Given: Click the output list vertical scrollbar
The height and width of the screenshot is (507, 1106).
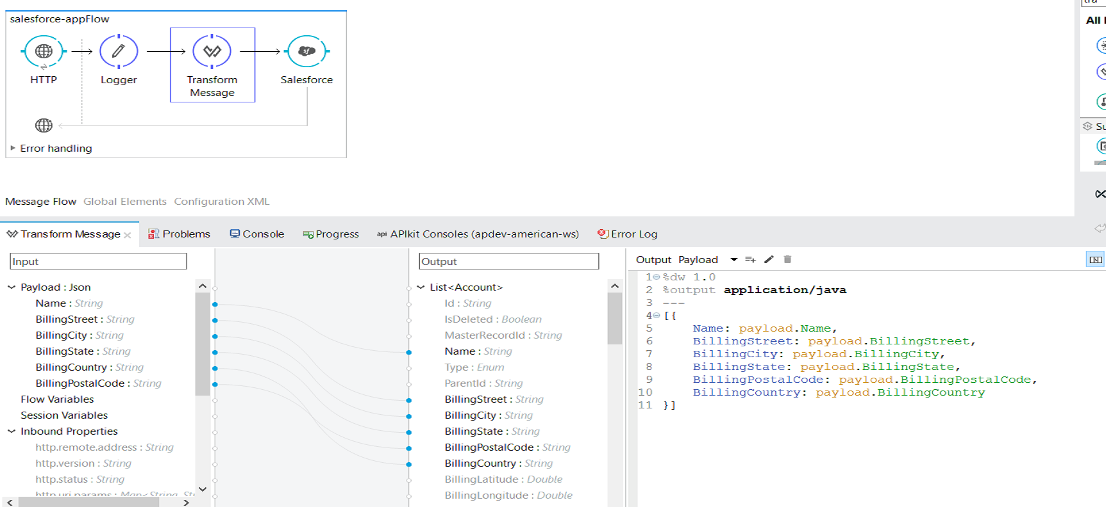Looking at the screenshot, I should pyautogui.click(x=615, y=320).
